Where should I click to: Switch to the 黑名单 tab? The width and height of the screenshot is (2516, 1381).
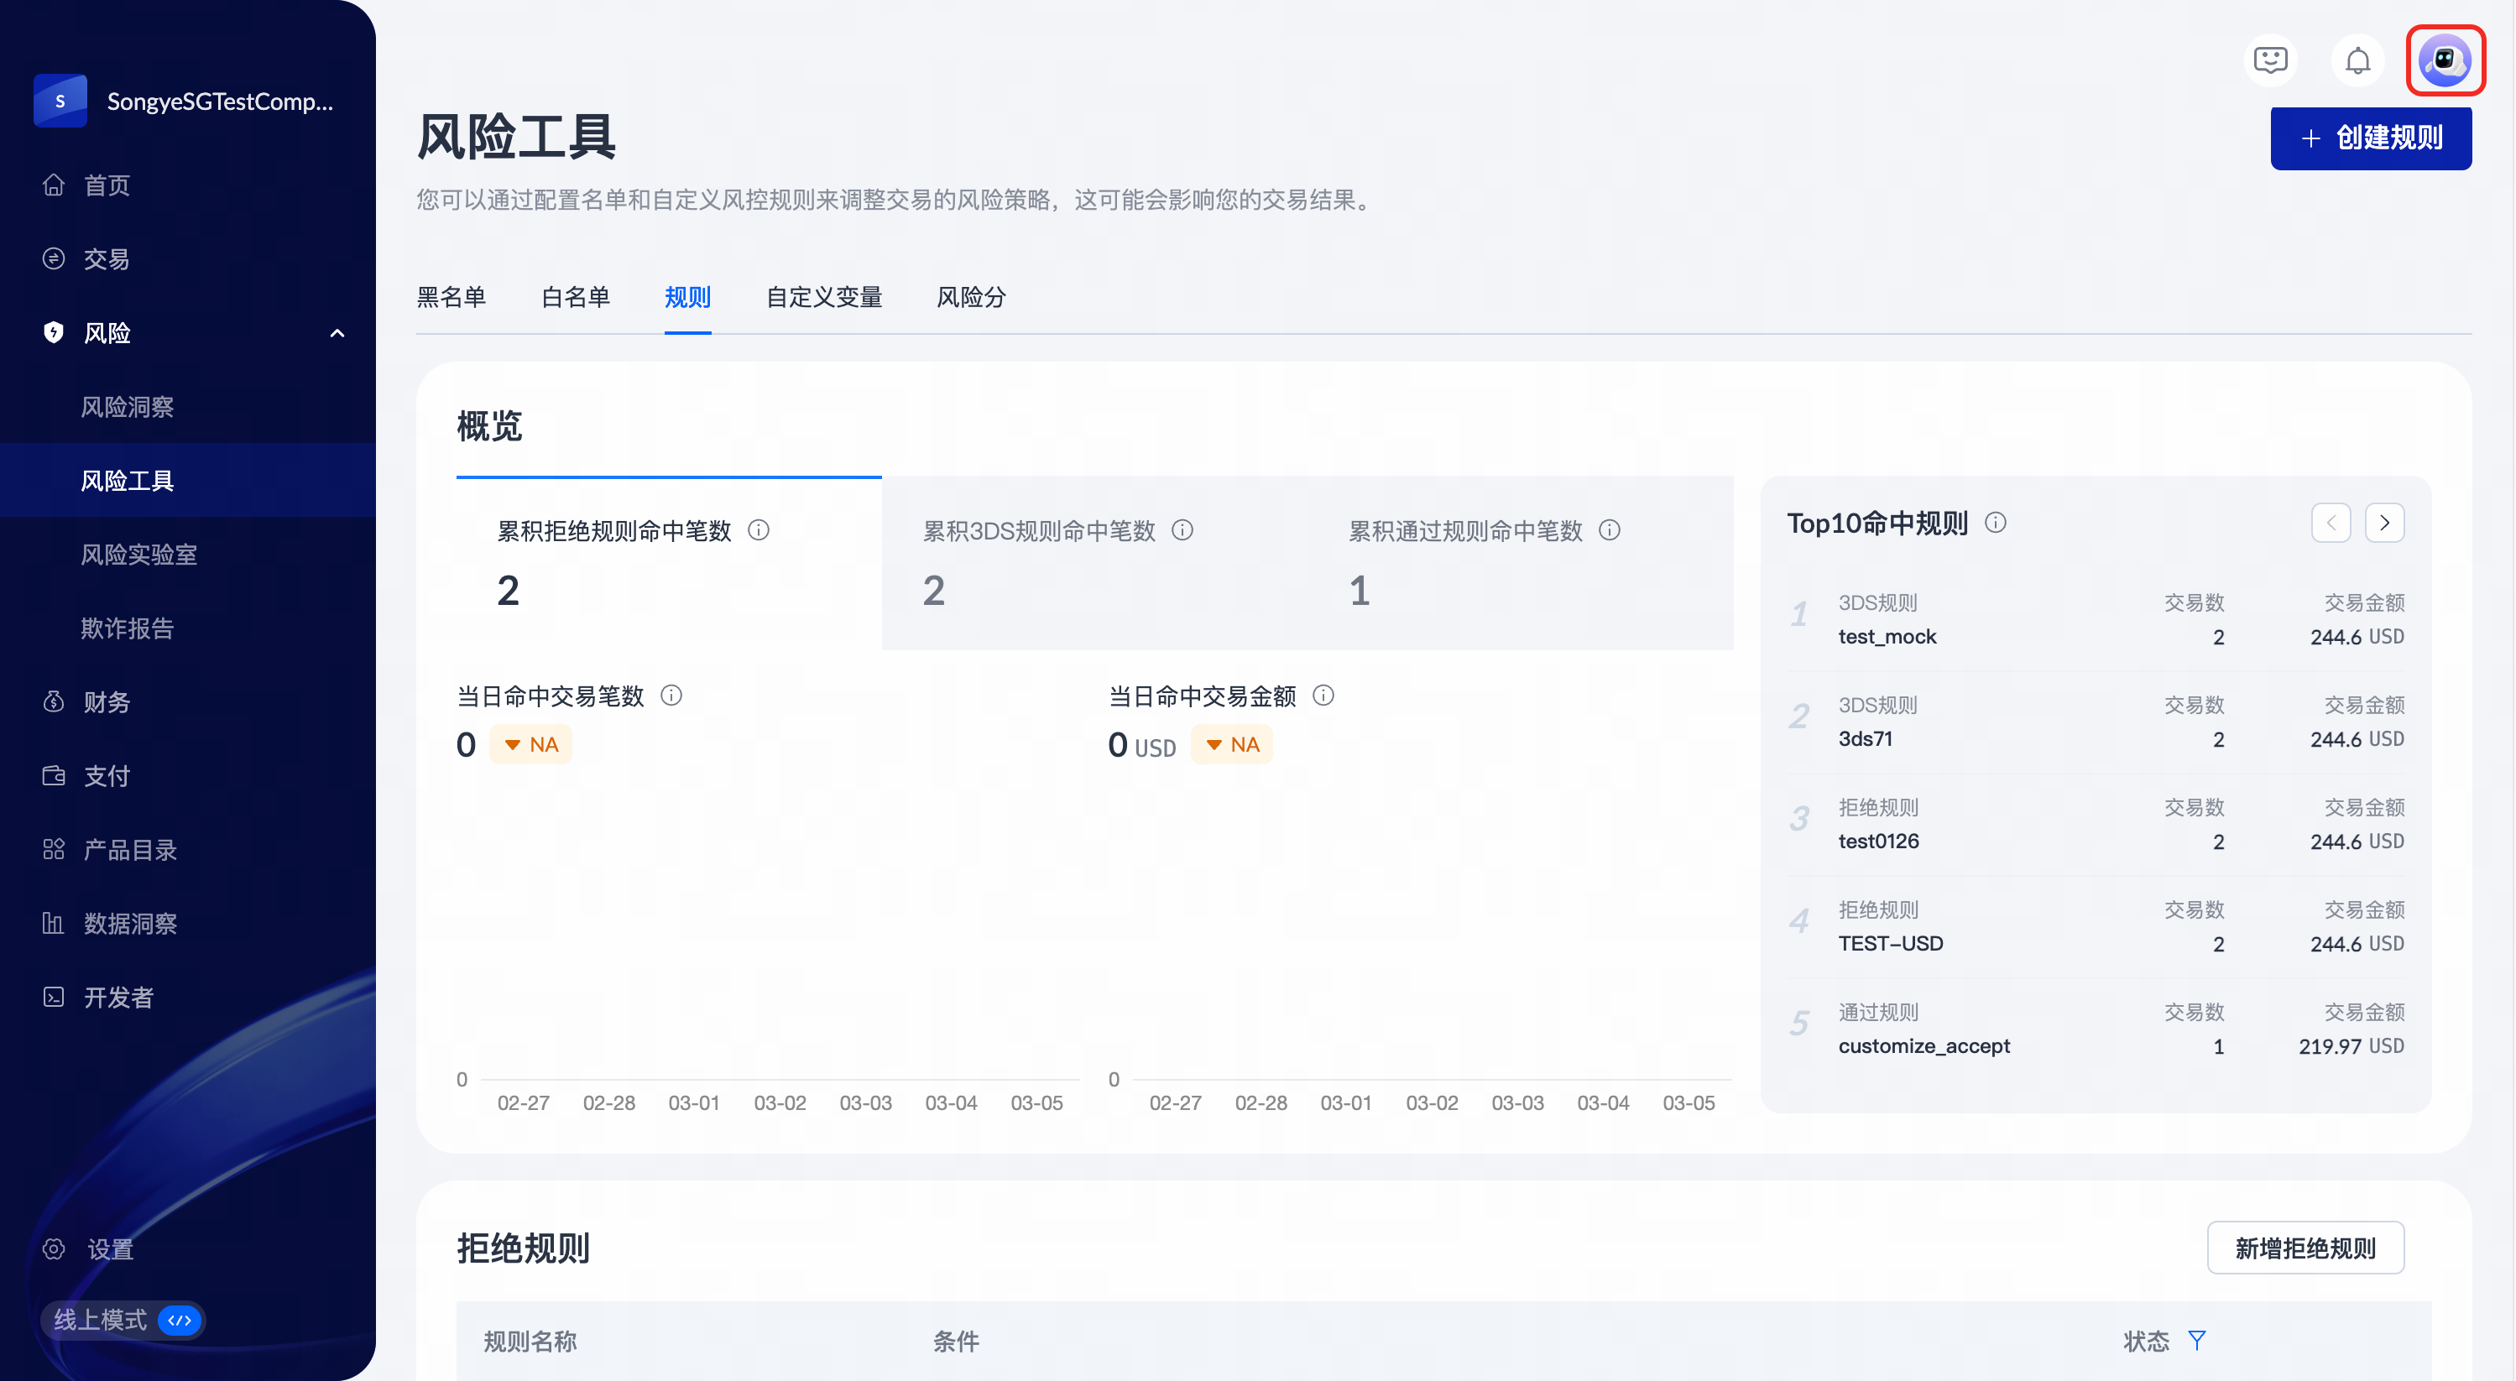452,297
